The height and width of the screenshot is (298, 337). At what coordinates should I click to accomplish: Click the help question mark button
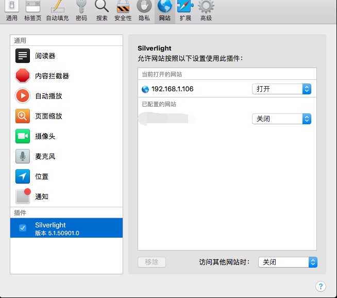point(321,286)
